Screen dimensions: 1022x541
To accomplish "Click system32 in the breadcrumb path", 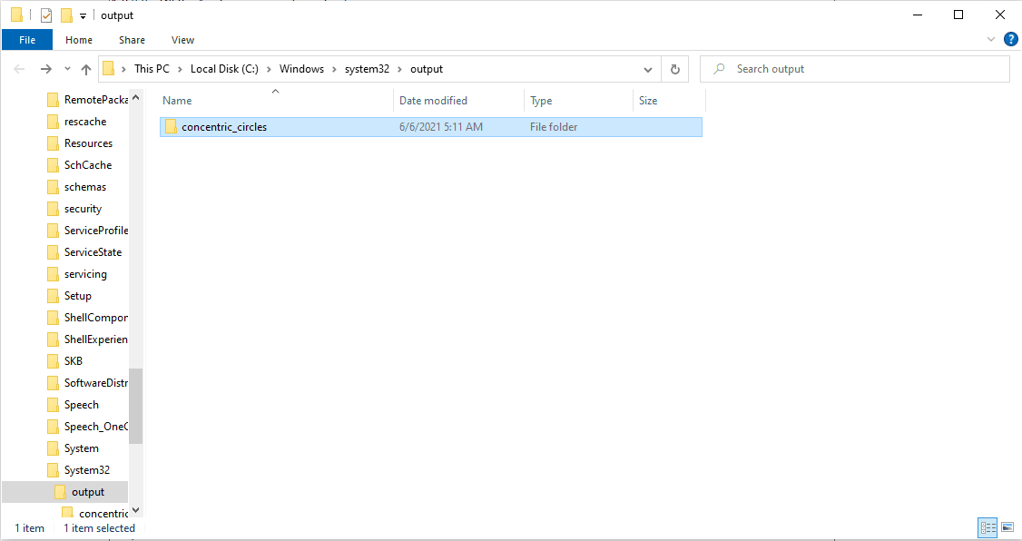I will point(367,69).
